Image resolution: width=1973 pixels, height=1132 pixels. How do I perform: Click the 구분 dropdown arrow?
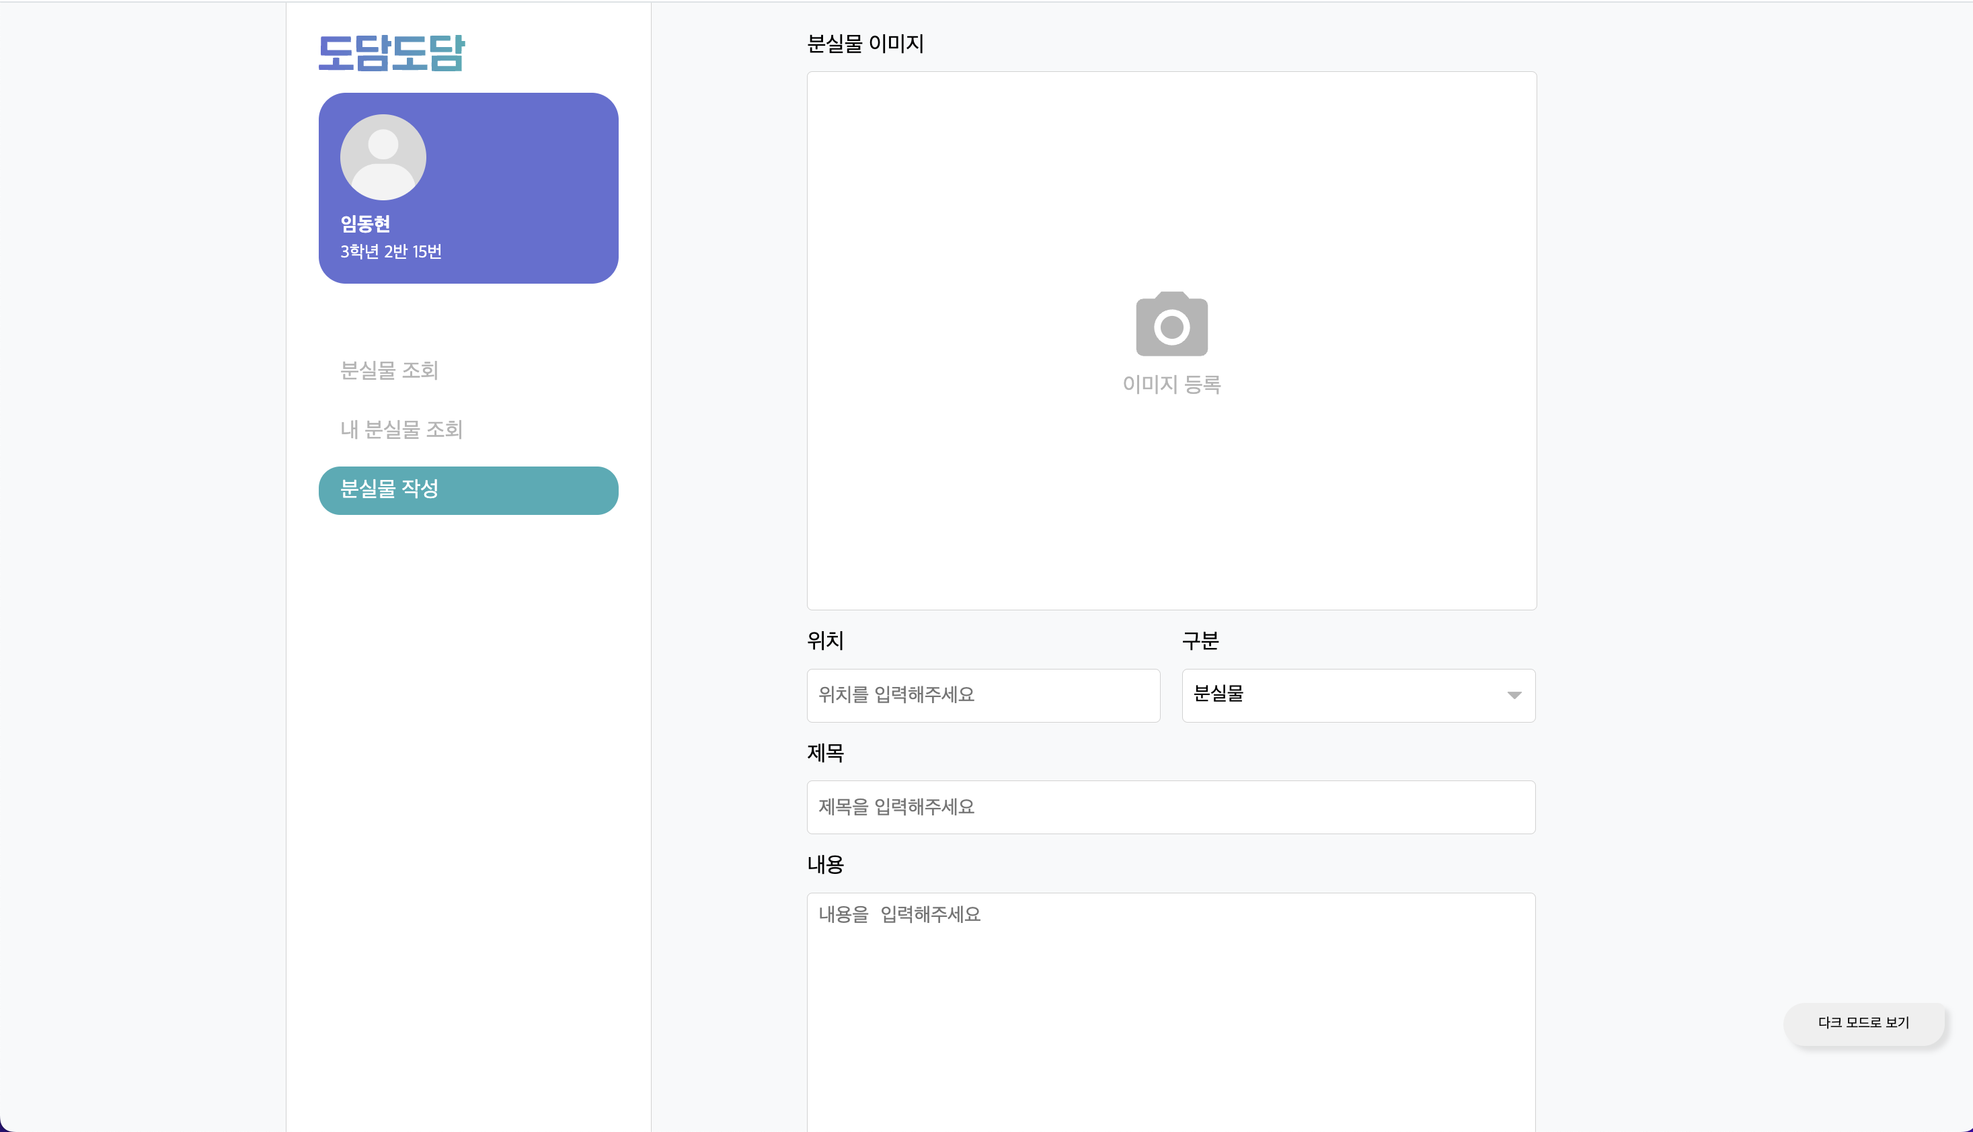tap(1514, 695)
